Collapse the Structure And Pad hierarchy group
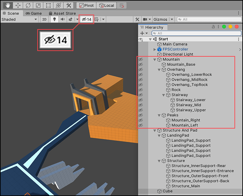 (155, 130)
